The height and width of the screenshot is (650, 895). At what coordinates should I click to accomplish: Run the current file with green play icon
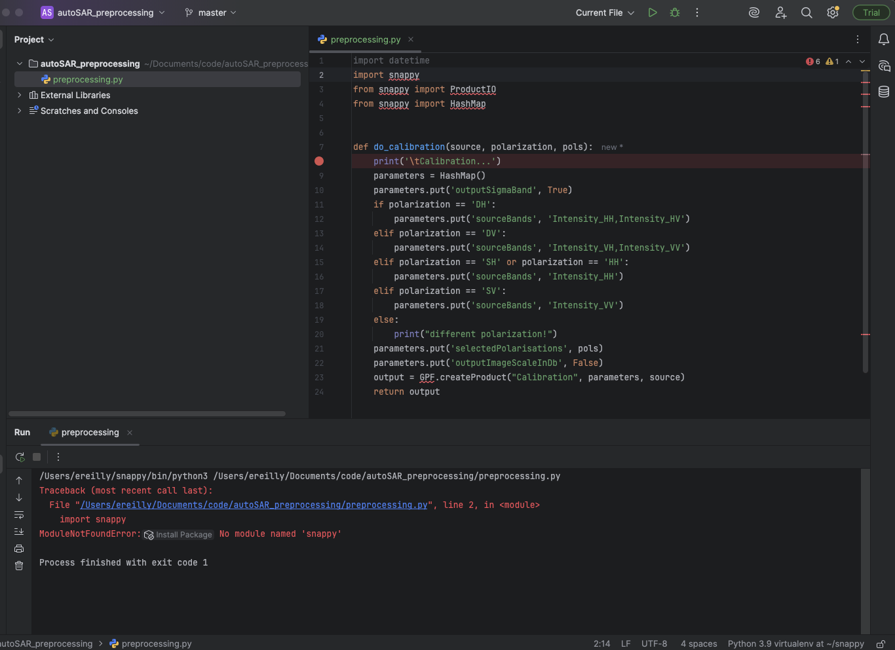(653, 12)
